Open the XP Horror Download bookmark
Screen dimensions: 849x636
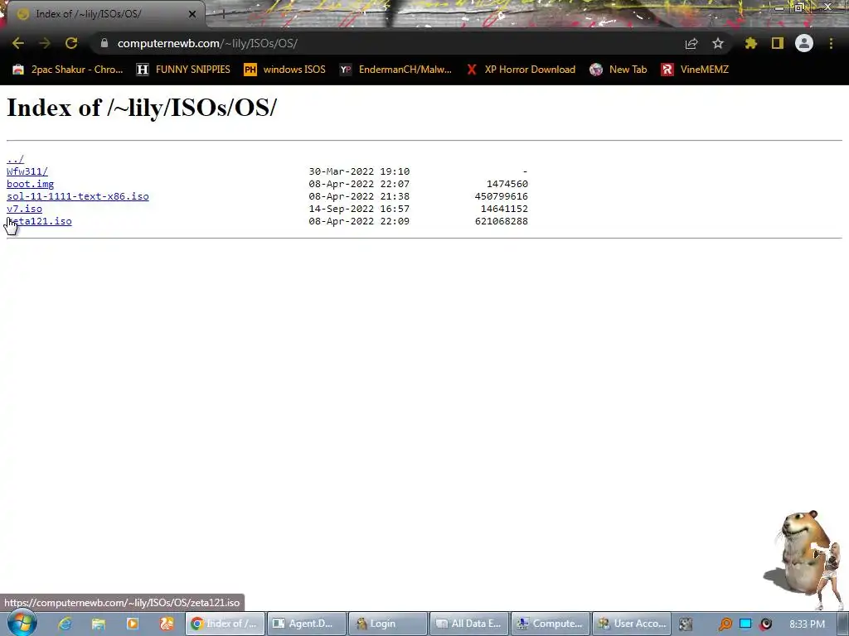pyautogui.click(x=521, y=70)
